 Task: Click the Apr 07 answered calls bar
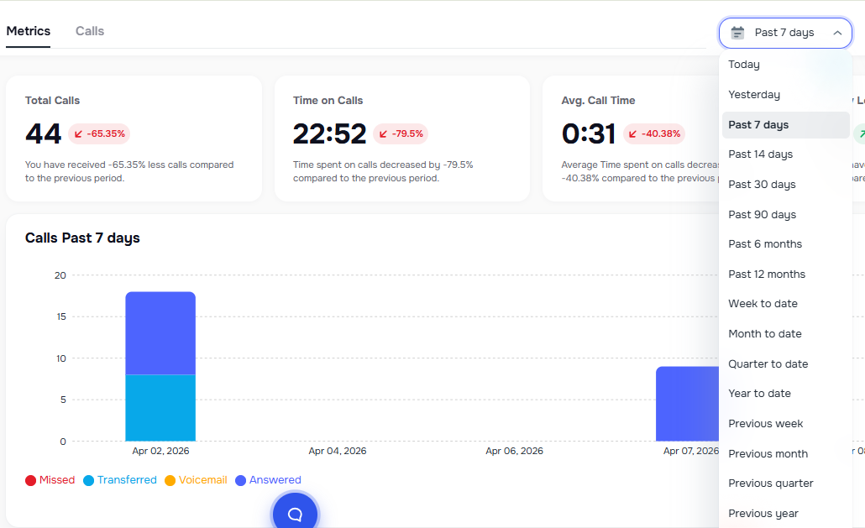(x=686, y=404)
